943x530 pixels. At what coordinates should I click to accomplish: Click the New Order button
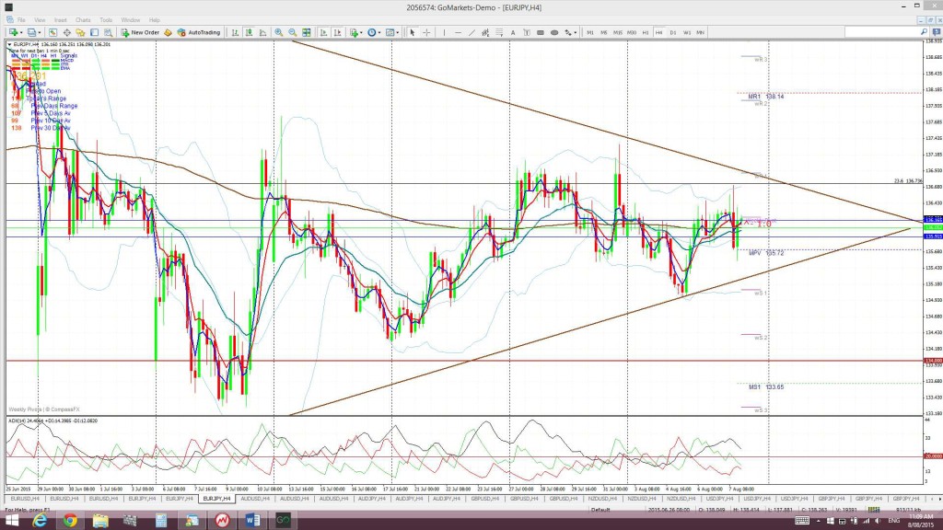(141, 32)
